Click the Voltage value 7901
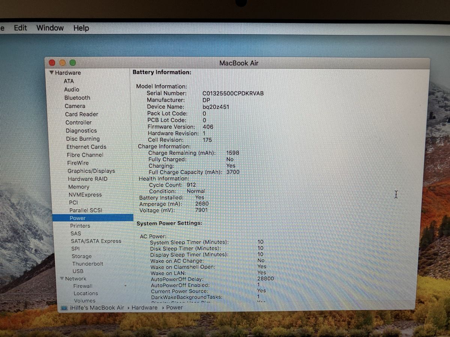Screen dimensions: 450x337 (201, 210)
